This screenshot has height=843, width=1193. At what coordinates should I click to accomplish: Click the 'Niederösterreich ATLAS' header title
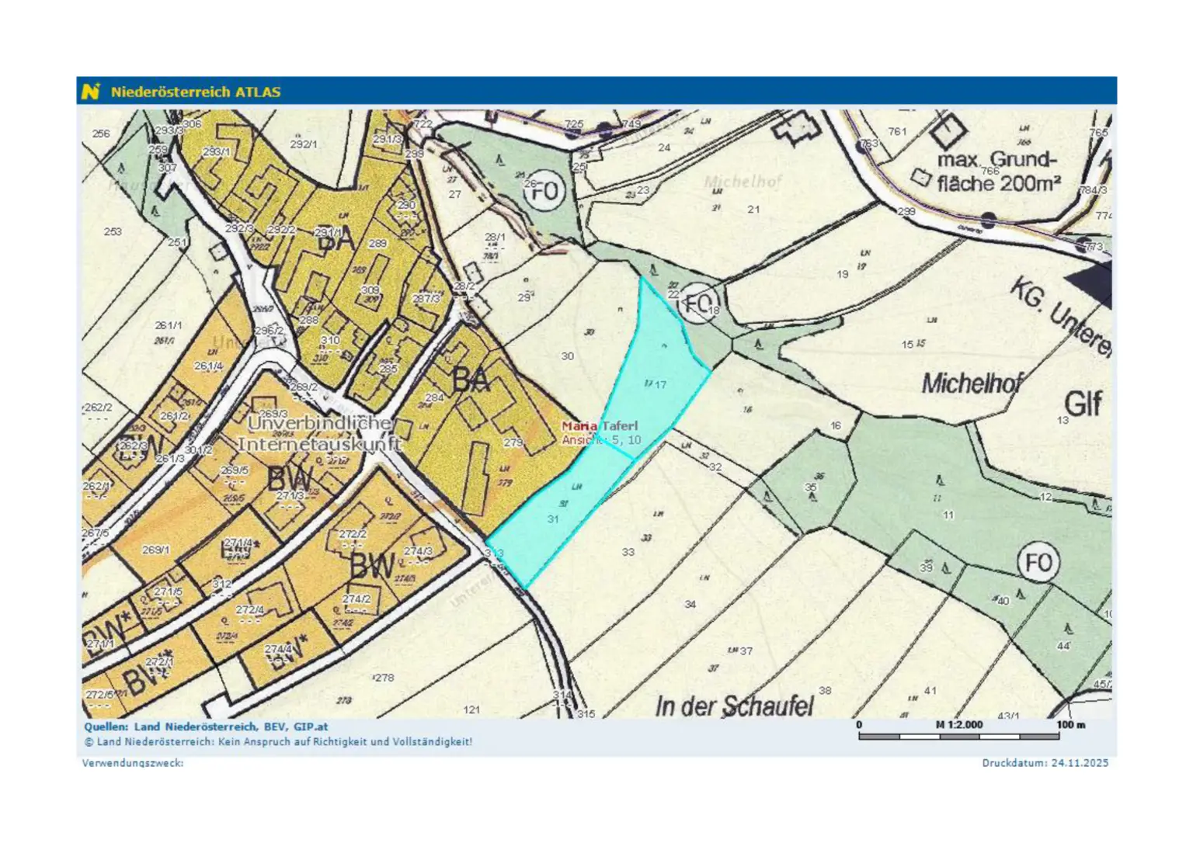[x=195, y=92]
